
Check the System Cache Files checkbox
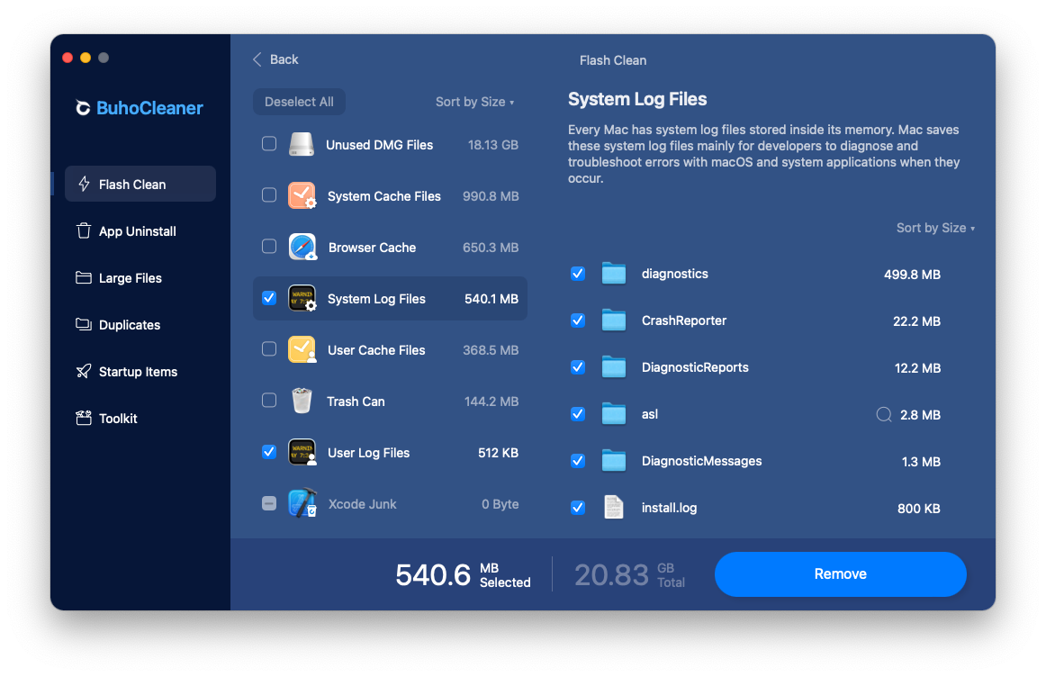click(269, 194)
